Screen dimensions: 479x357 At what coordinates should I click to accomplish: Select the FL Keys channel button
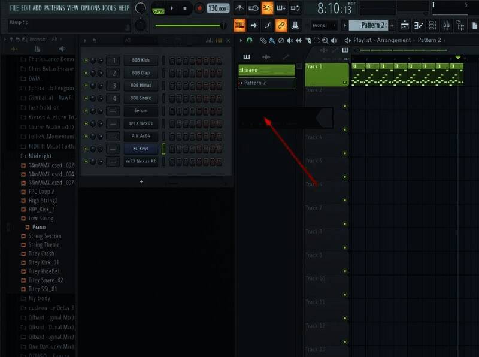[141, 149]
